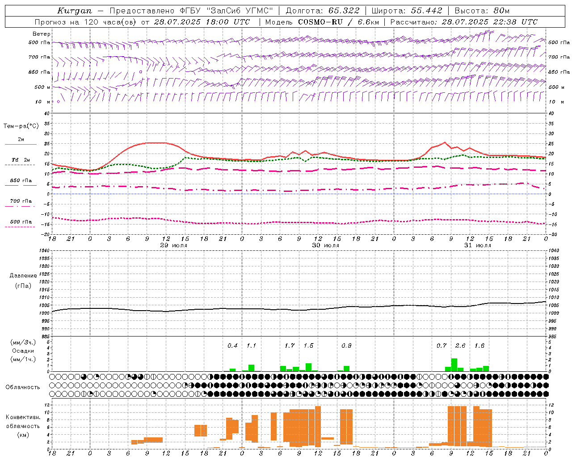572x457 pixels.
Task: Select the text 'Предоставлено ФГБУ "ЗапСиб УГМС"'
Action: pyautogui.click(x=191, y=11)
